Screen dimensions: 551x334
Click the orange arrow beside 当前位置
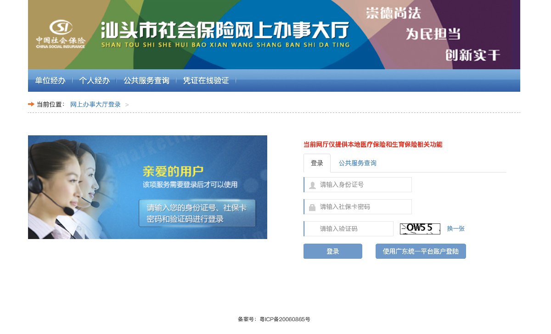(x=31, y=104)
